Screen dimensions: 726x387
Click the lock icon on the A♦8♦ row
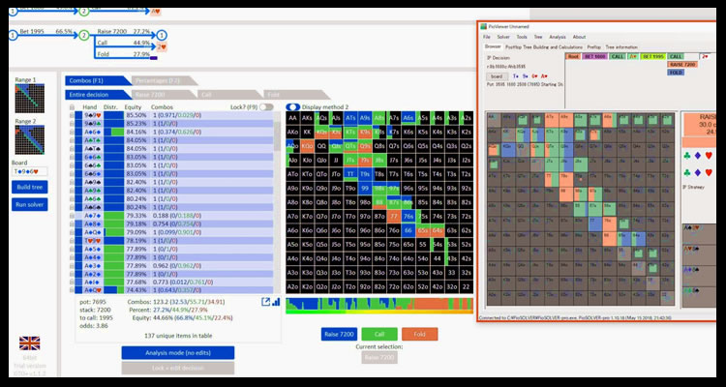coord(72,224)
